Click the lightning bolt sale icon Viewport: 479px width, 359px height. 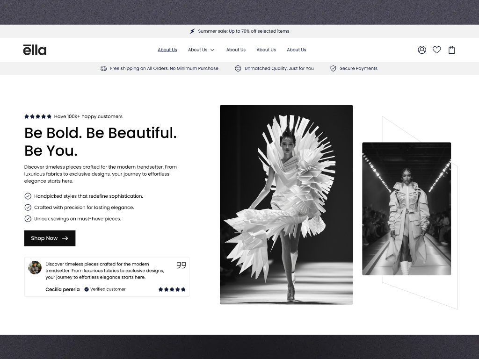192,31
